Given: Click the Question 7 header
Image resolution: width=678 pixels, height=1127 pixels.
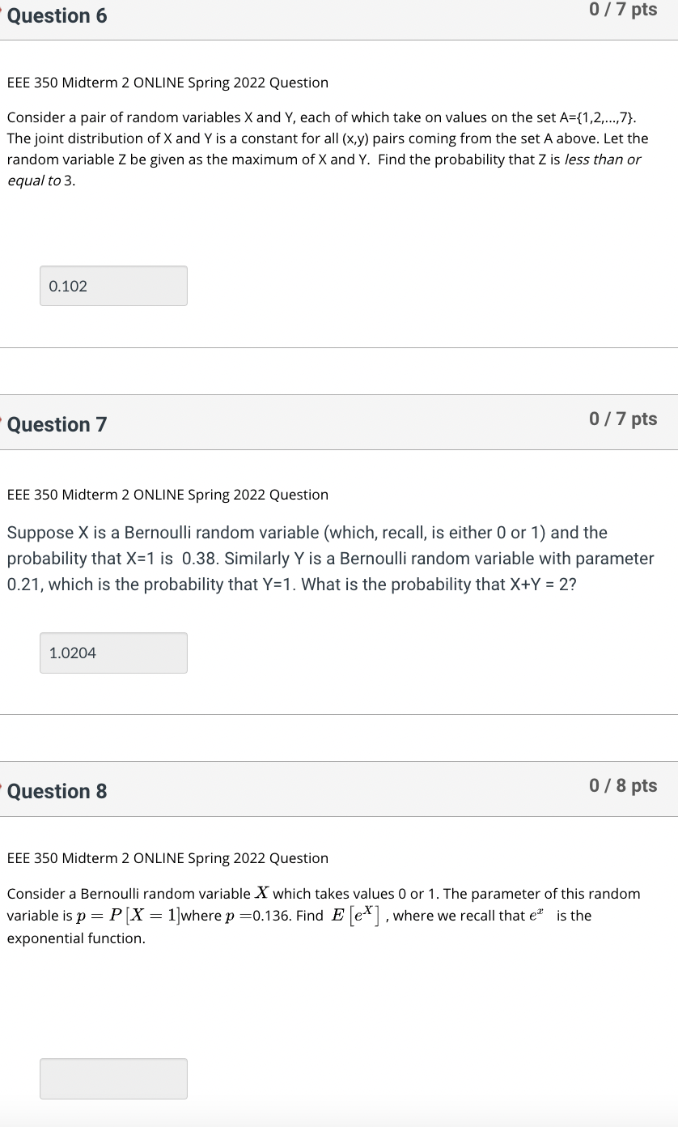Looking at the screenshot, I should (57, 424).
